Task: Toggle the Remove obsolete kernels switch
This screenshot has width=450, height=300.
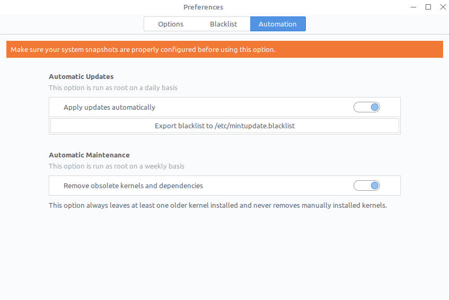Action: [367, 186]
